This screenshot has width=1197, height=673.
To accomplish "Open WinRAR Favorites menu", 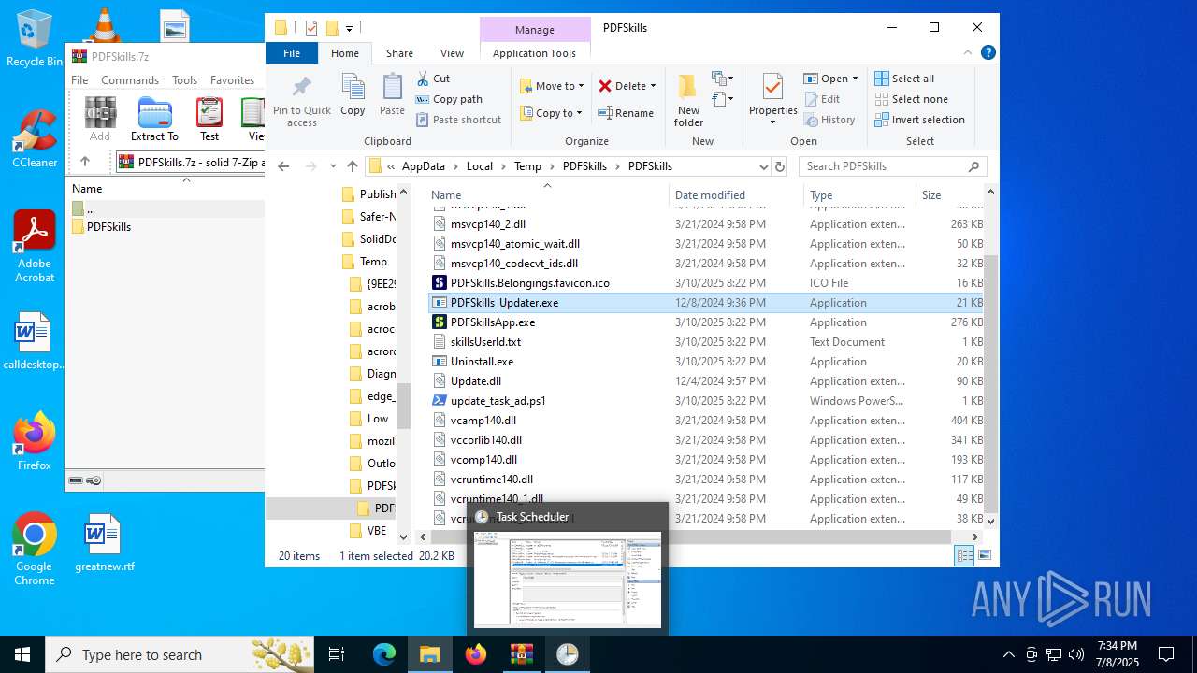I will [233, 80].
